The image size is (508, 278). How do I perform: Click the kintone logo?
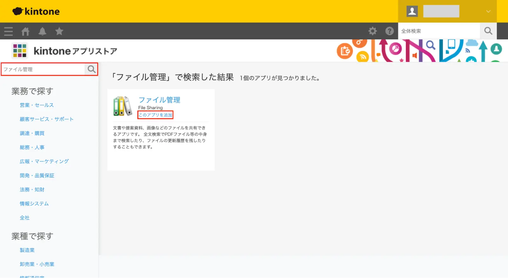(x=36, y=11)
